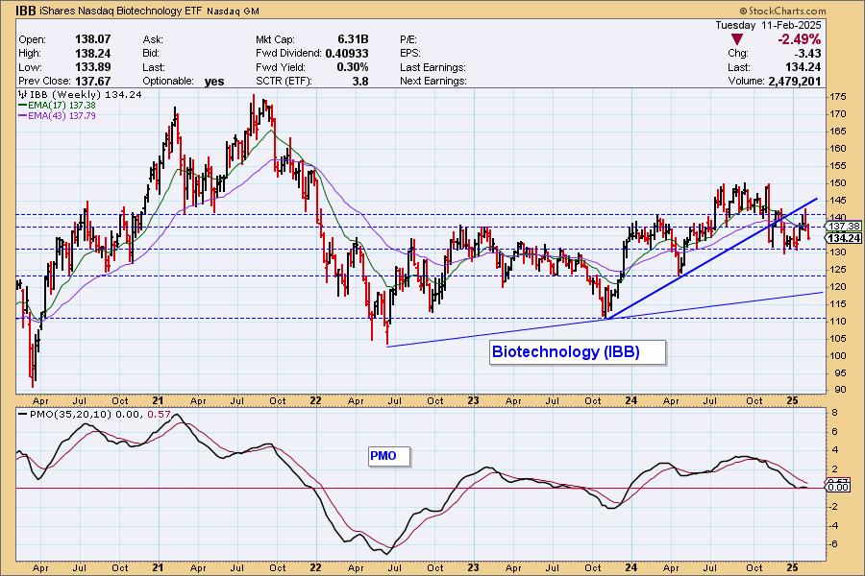Click the 137.38 price tag on right axis

[x=844, y=227]
